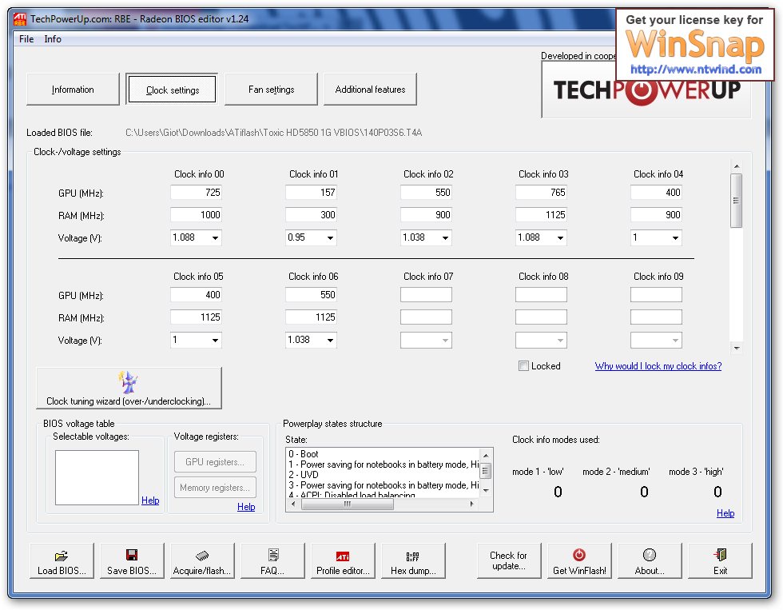Click the Clock info 04 RAM MHz field

(x=656, y=215)
